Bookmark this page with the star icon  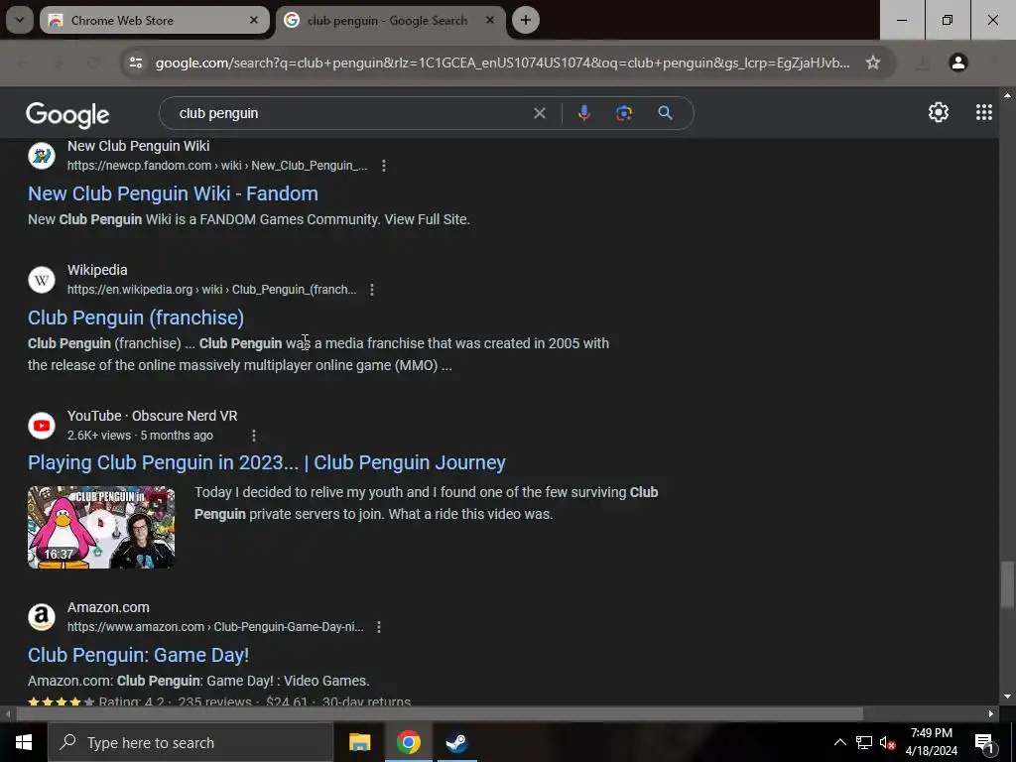click(873, 63)
